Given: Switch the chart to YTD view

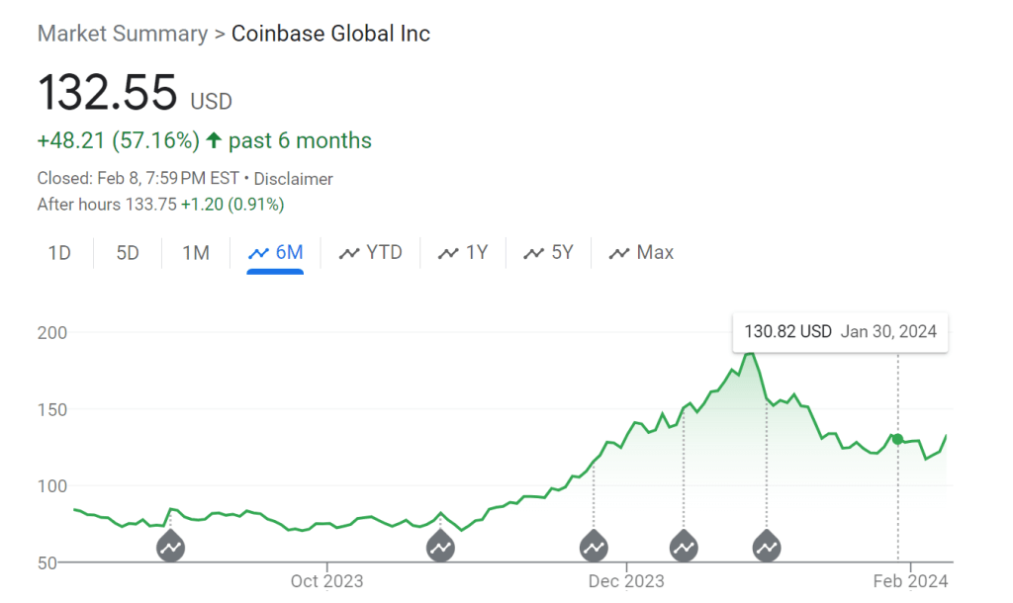Looking at the screenshot, I should tap(371, 253).
